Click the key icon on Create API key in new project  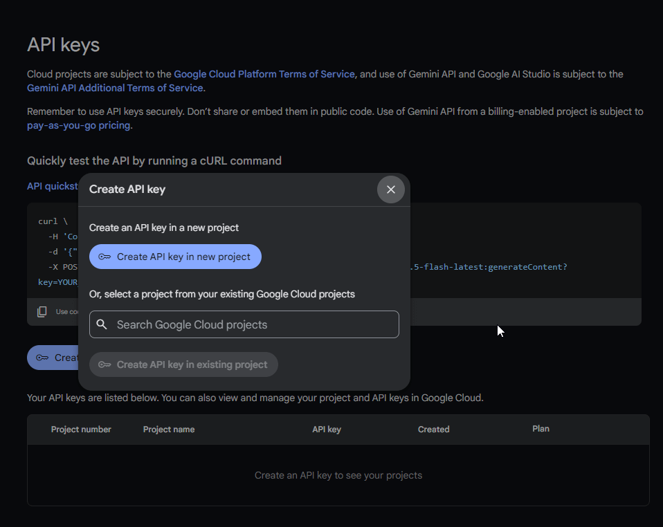(105, 257)
